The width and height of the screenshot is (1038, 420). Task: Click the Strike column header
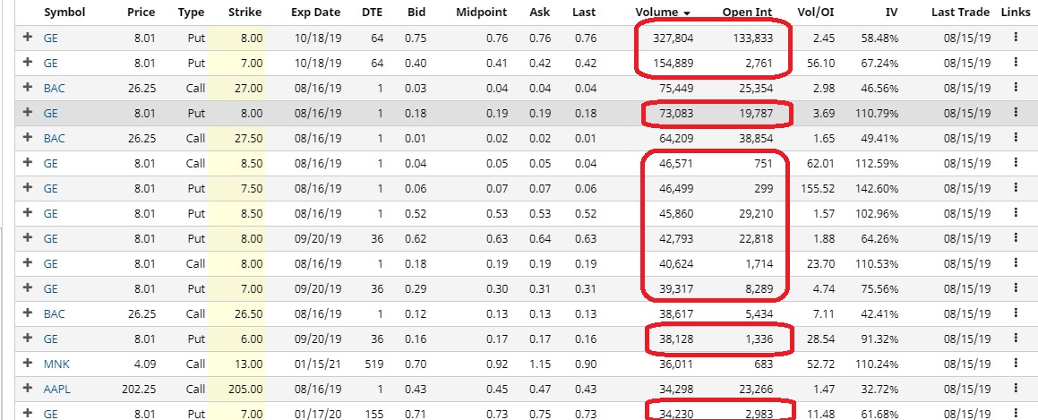[244, 13]
